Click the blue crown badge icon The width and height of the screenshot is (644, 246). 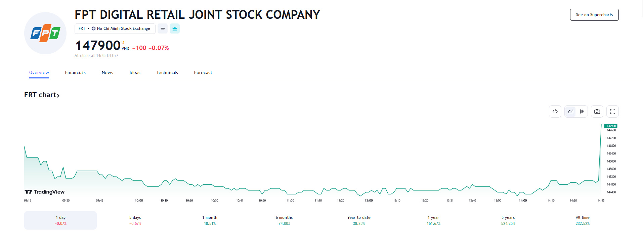[x=175, y=29]
